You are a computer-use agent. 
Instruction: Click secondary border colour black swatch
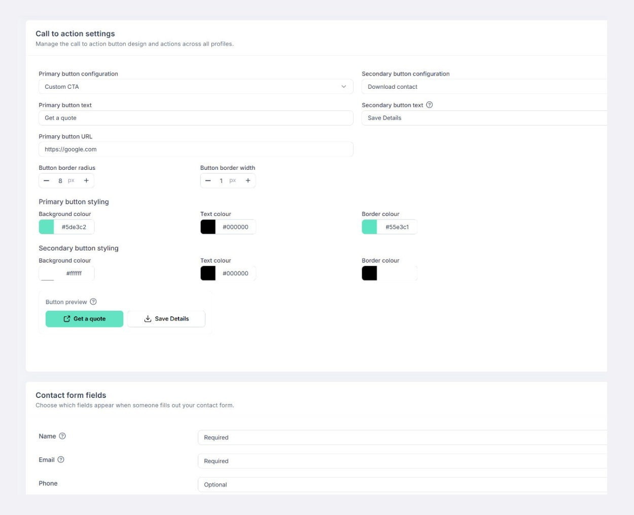pyautogui.click(x=369, y=273)
